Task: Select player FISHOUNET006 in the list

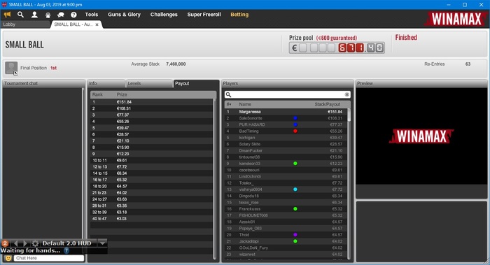Action: click(285, 215)
